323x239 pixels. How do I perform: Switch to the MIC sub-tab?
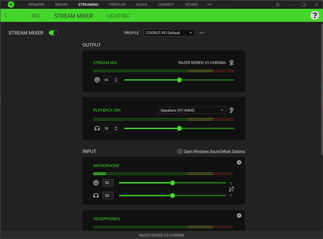tap(36, 16)
